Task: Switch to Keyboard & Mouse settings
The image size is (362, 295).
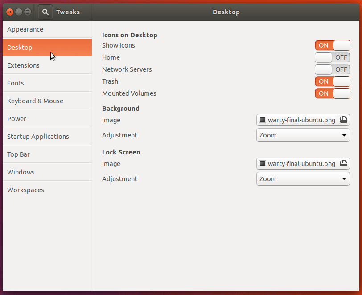Action: click(x=47, y=101)
